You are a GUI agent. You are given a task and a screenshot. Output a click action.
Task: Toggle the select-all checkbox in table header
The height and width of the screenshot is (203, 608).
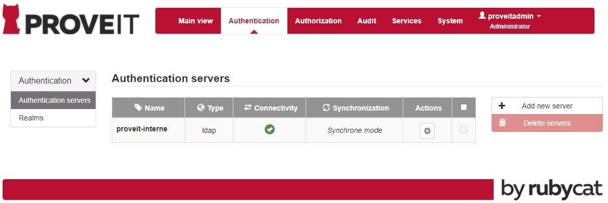464,107
